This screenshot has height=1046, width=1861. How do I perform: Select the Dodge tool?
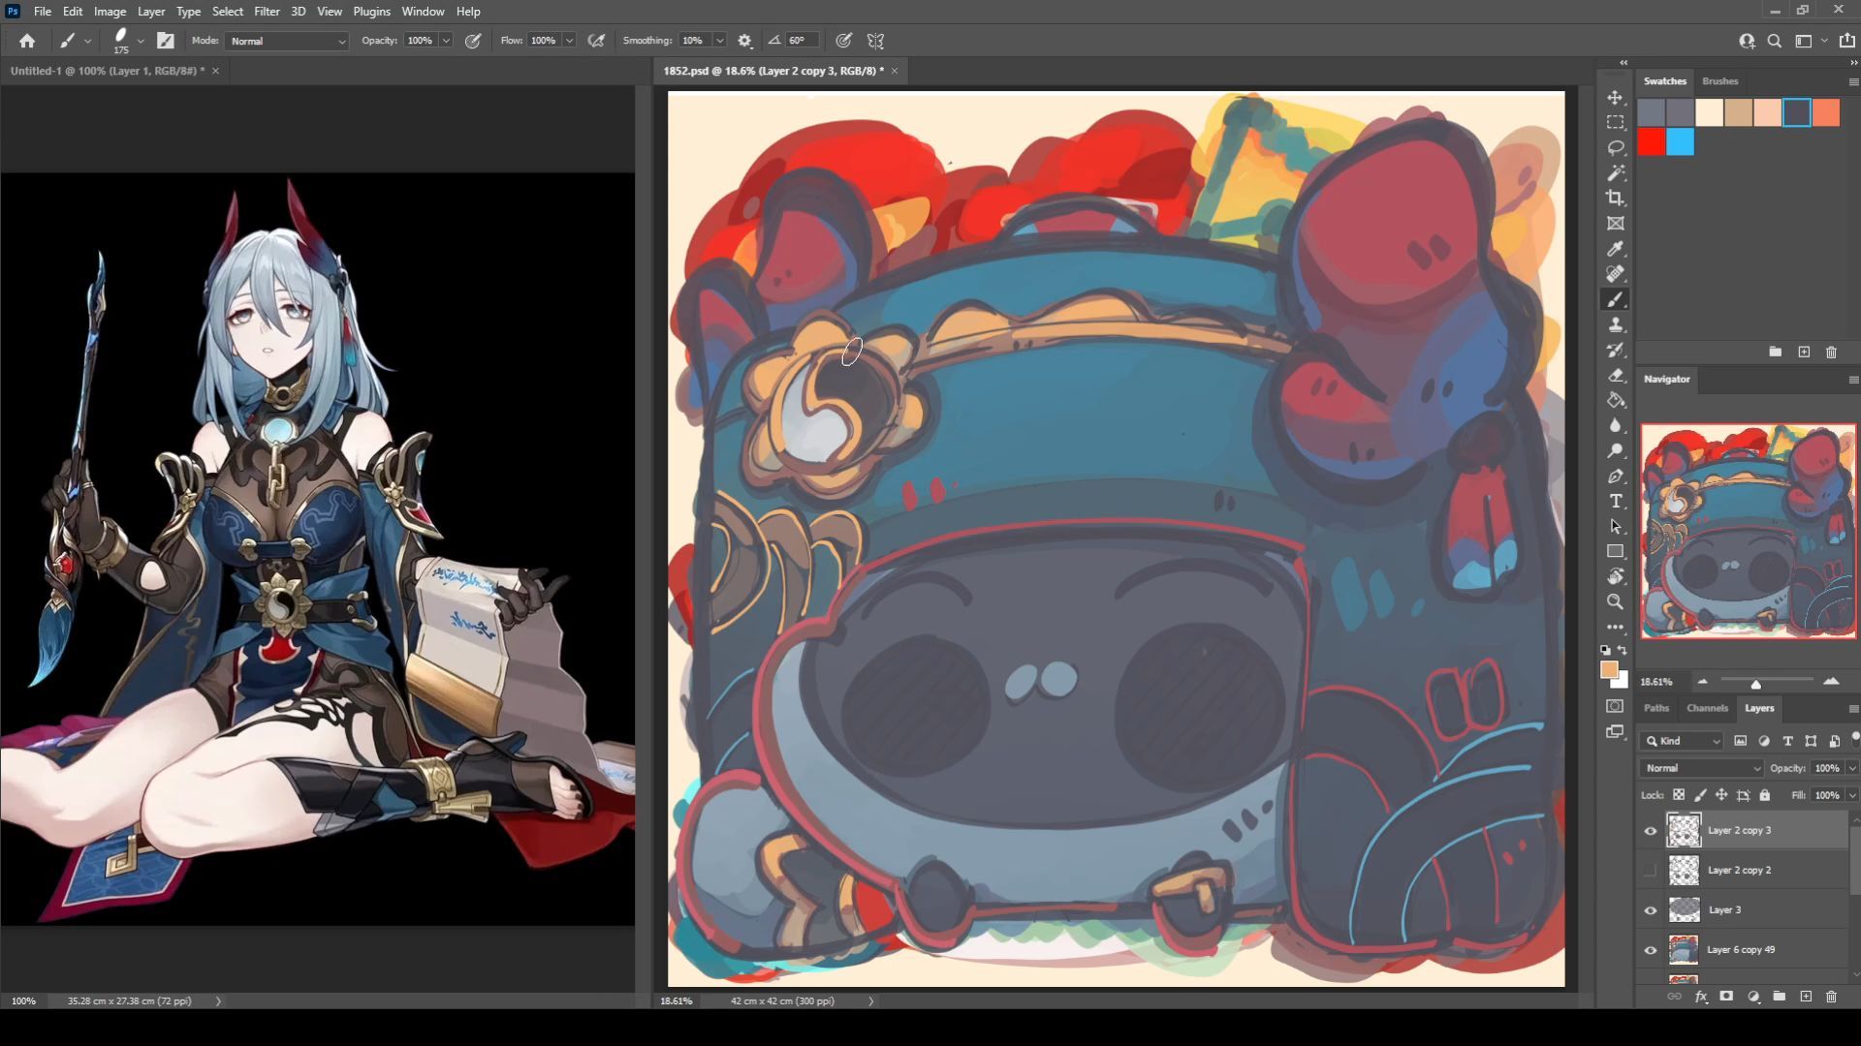tap(1615, 450)
